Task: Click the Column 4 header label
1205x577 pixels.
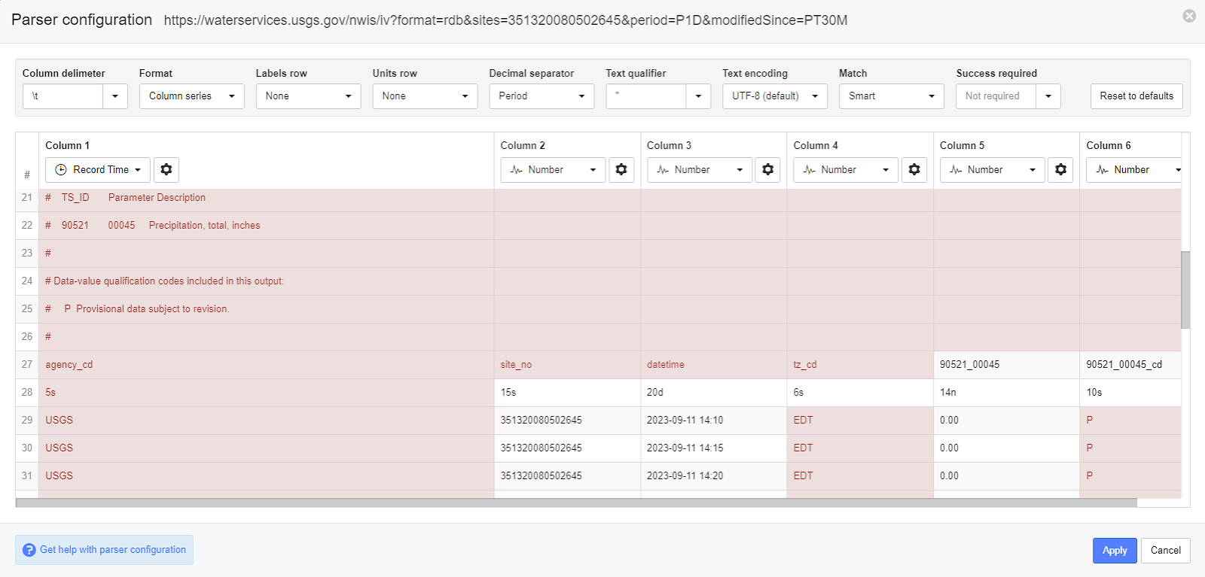Action: pos(816,145)
